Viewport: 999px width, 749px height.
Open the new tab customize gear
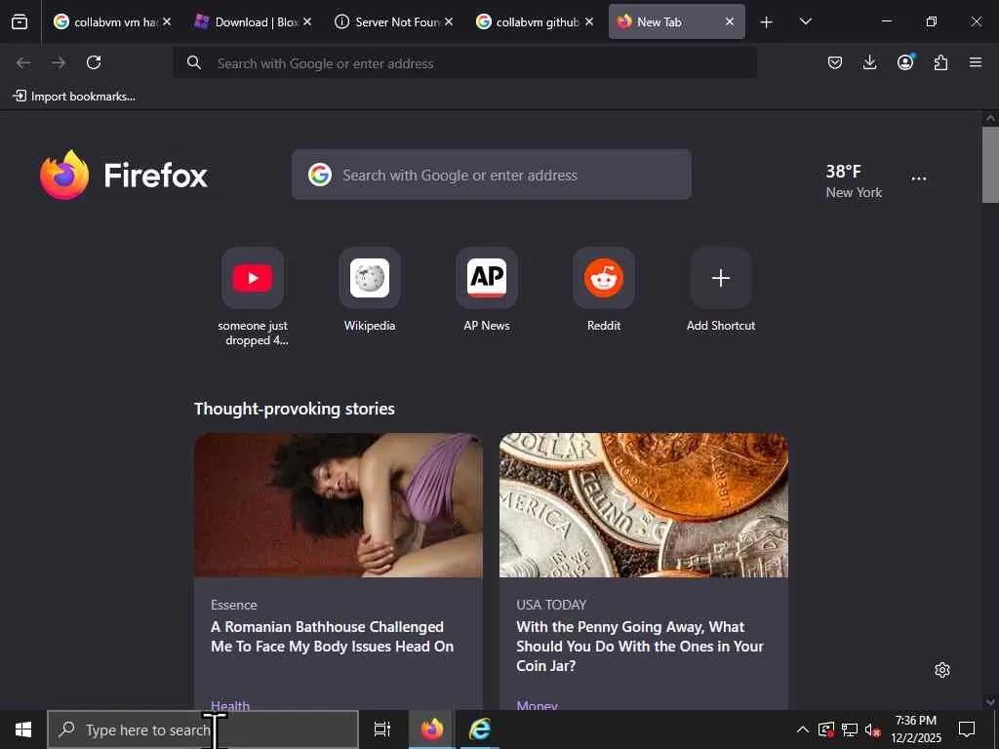pos(942,670)
